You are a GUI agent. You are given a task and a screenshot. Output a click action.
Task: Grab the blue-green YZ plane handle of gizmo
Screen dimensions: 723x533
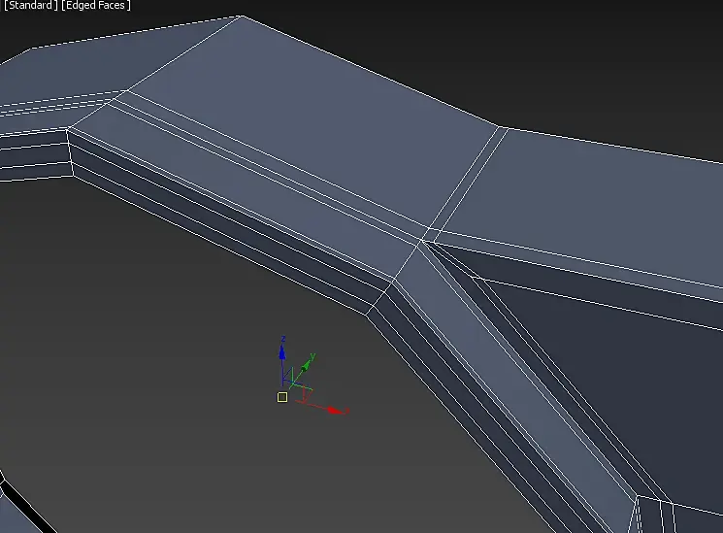(x=287, y=375)
